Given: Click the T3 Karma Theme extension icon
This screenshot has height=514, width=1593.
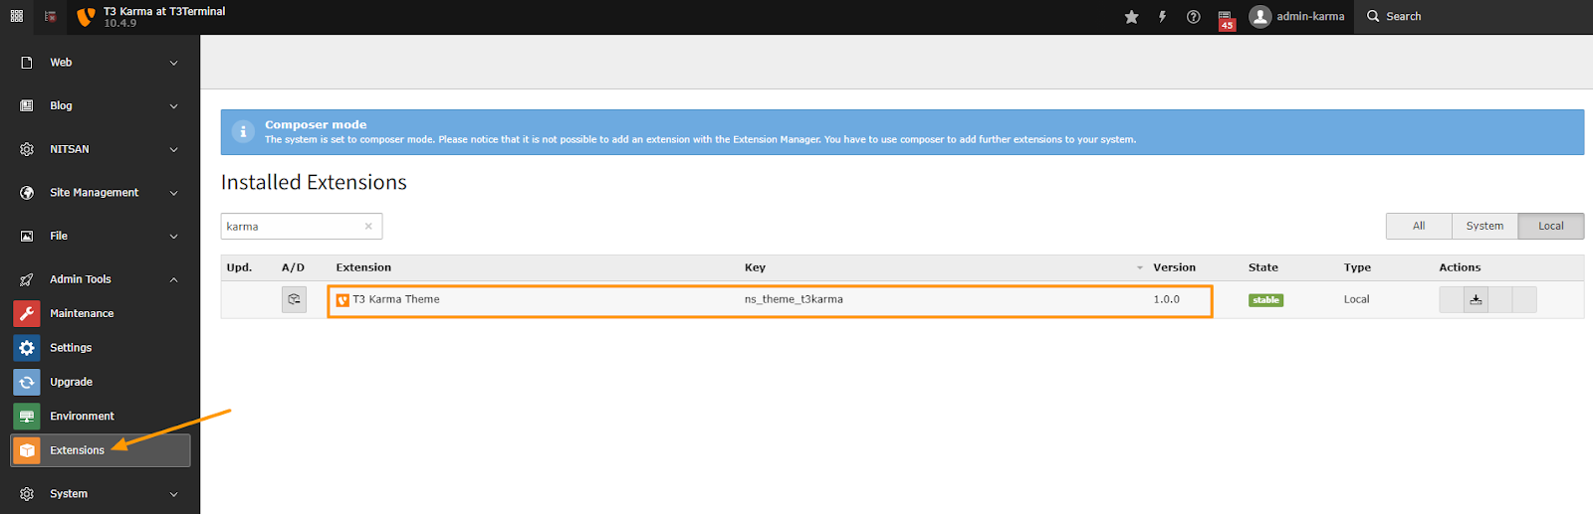Looking at the screenshot, I should (342, 300).
